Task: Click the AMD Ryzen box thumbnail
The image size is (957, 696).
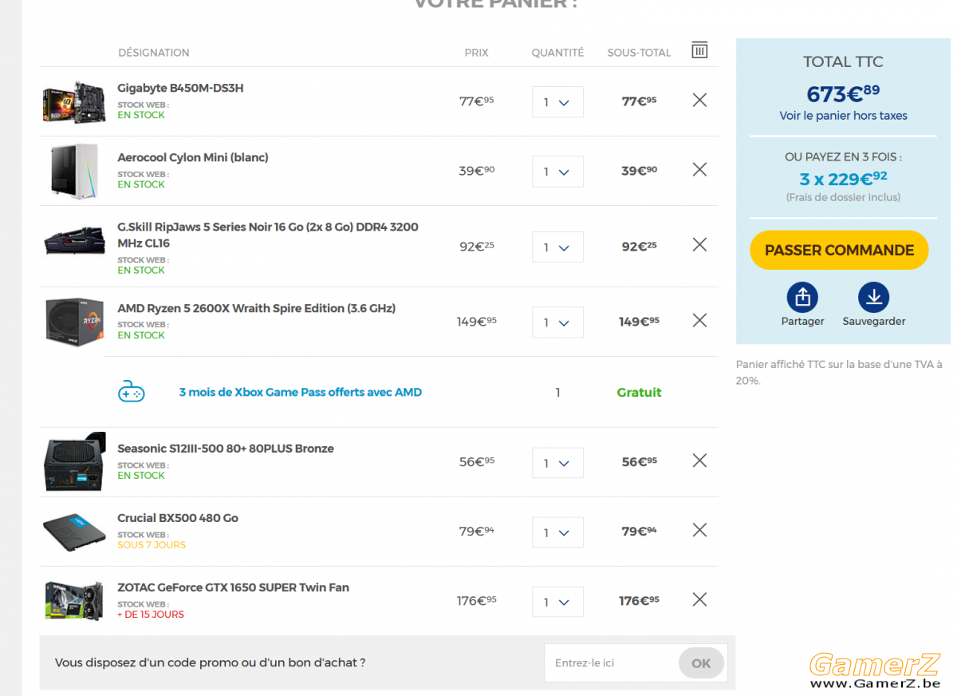Action: click(74, 321)
